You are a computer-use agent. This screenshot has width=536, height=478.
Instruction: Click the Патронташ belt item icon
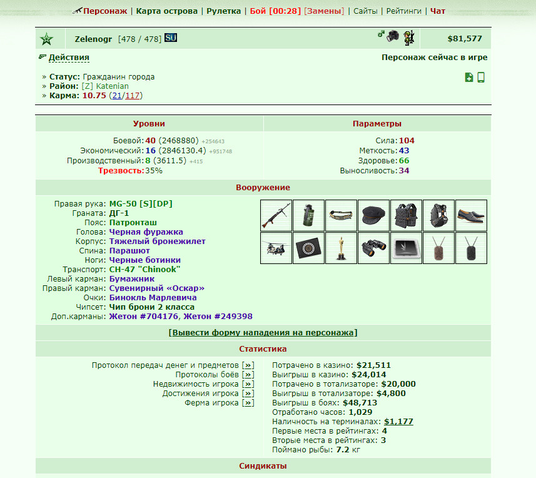coord(341,215)
